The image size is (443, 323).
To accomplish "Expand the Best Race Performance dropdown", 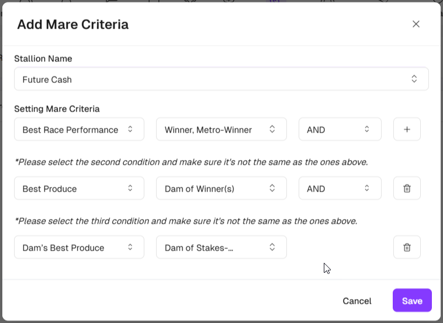I will click(79, 130).
